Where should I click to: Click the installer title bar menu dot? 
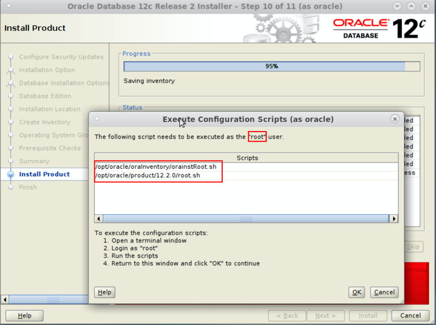pos(9,6)
